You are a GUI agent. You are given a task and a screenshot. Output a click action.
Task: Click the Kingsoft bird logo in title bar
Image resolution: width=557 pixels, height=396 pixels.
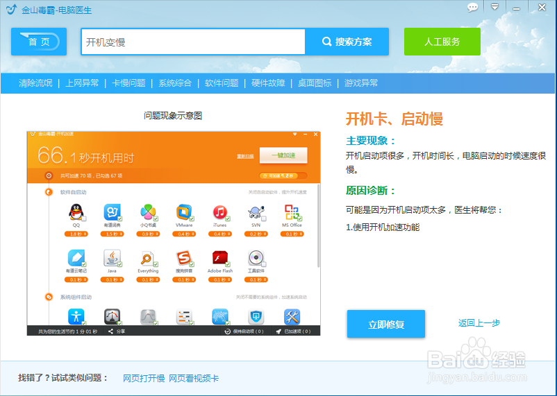11,9
